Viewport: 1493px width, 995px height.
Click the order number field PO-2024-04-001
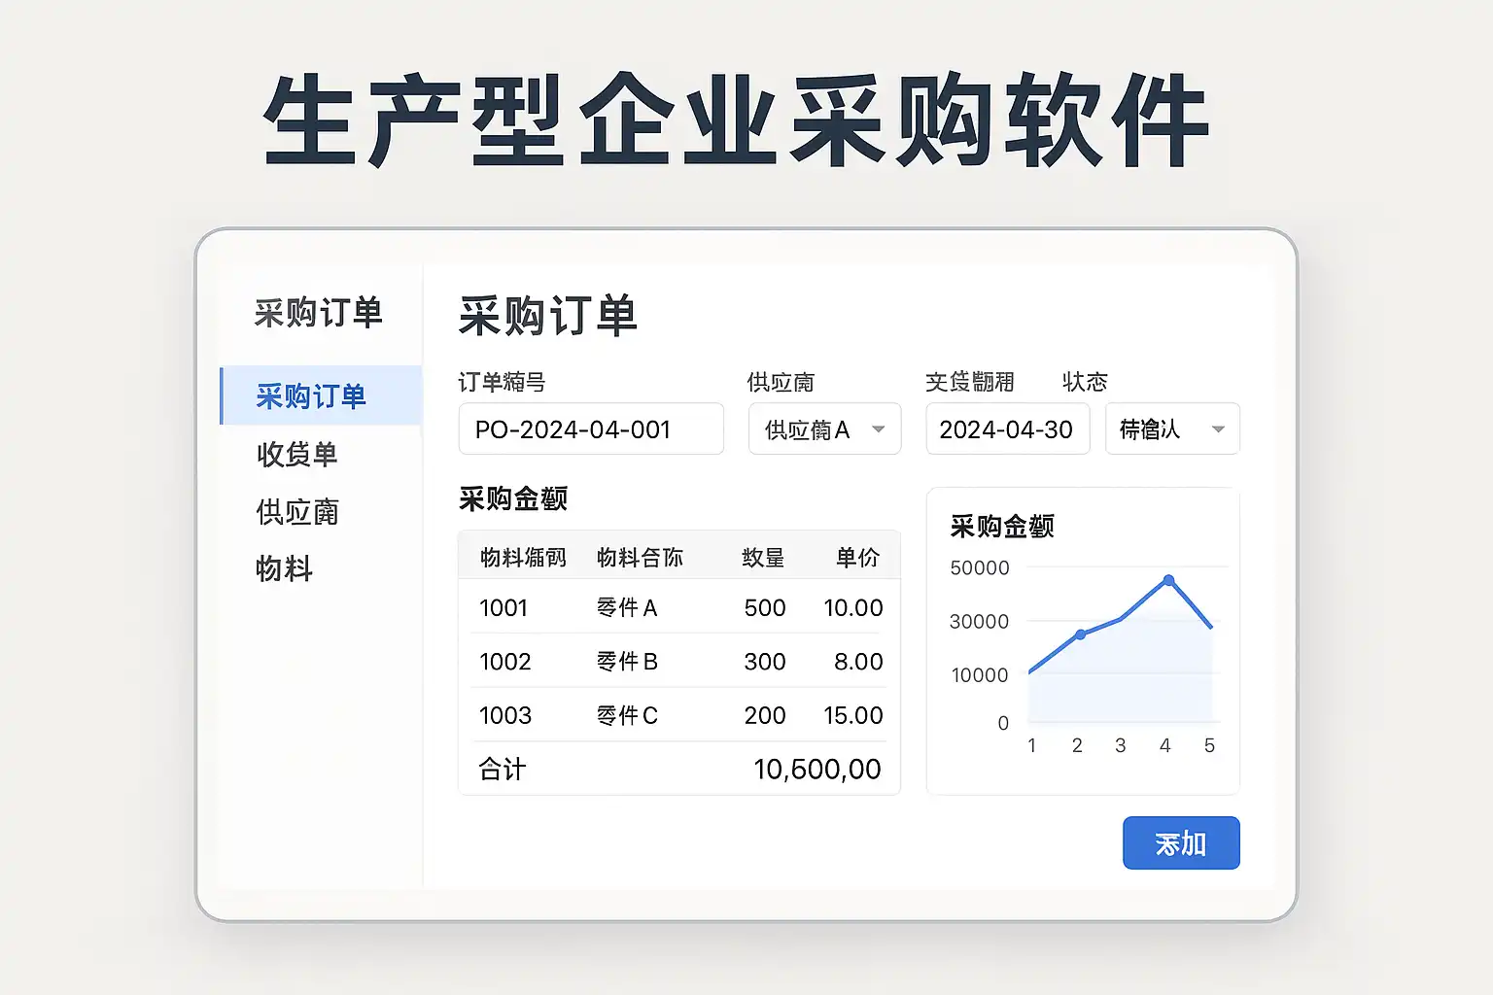coord(591,429)
